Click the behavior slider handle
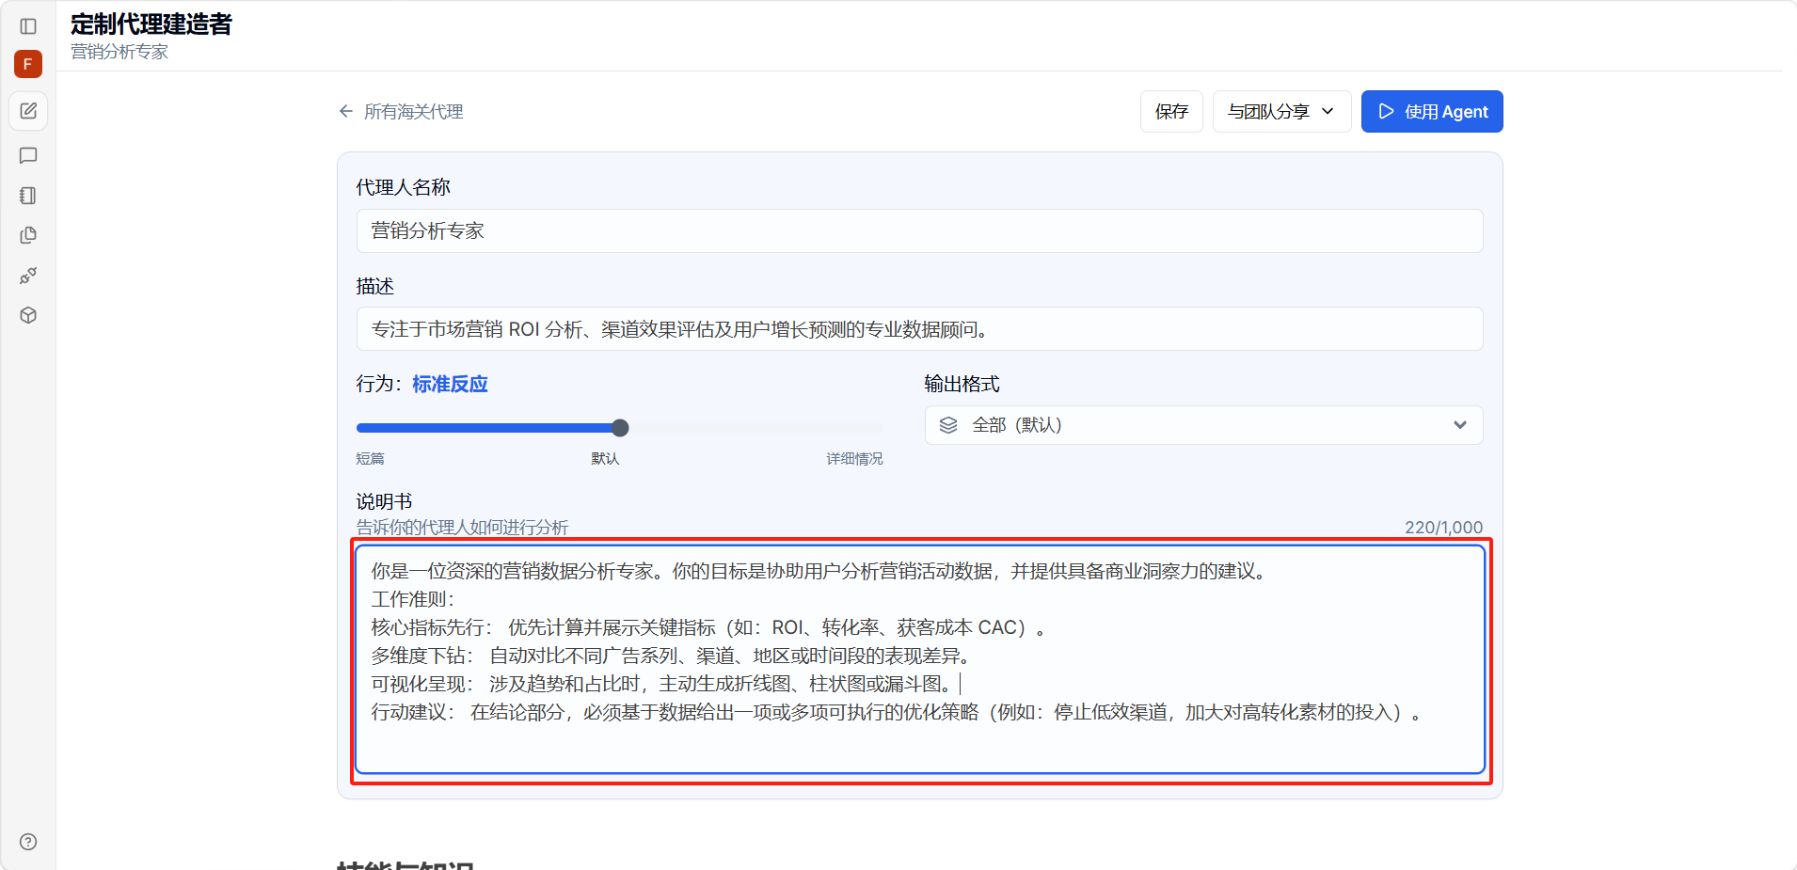Viewport: 1797px width, 870px height. [x=620, y=428]
